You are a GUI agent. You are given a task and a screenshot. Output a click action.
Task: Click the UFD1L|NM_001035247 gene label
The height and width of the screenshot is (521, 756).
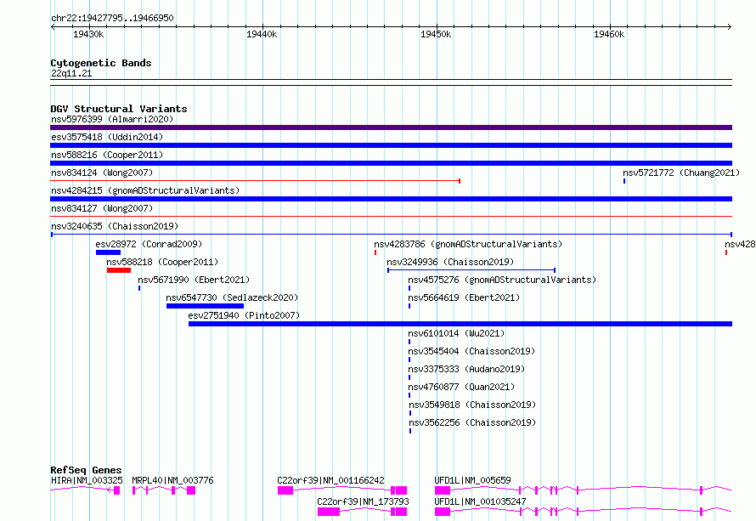pos(480,501)
